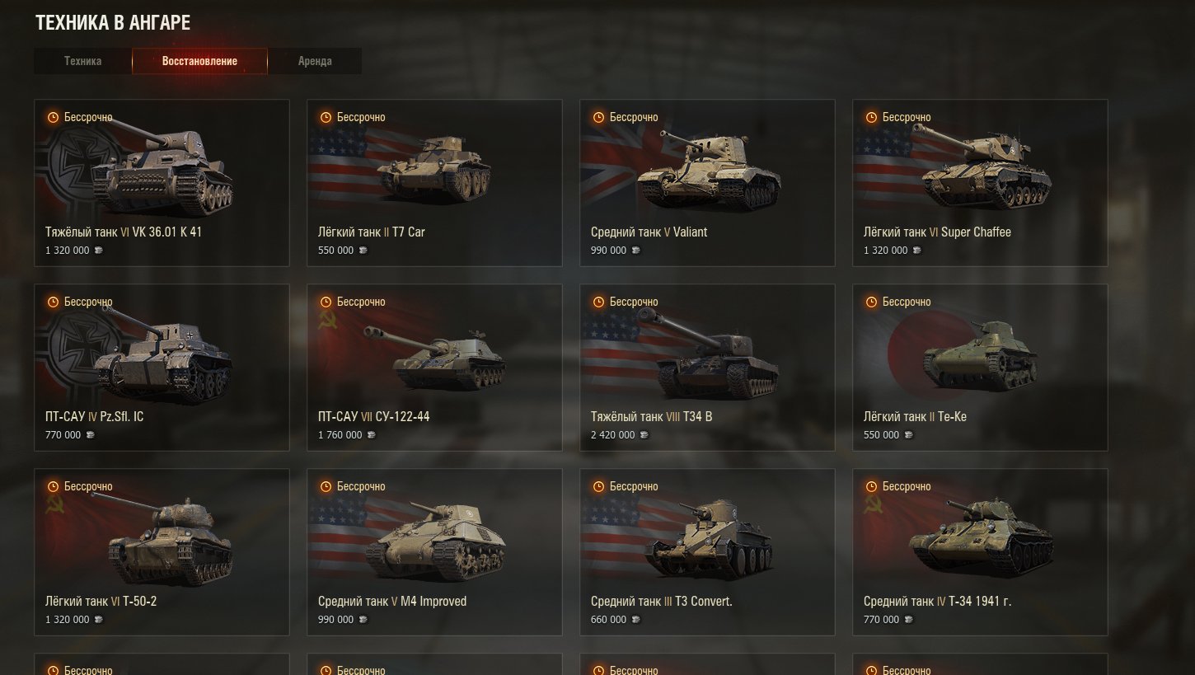Click the silver credits icon next to 990 000 on Valiant
Screen dimensions: 1195x675
tap(636, 251)
